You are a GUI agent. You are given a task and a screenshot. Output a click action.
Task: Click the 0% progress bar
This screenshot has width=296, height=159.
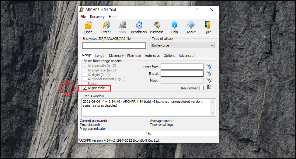point(148,134)
